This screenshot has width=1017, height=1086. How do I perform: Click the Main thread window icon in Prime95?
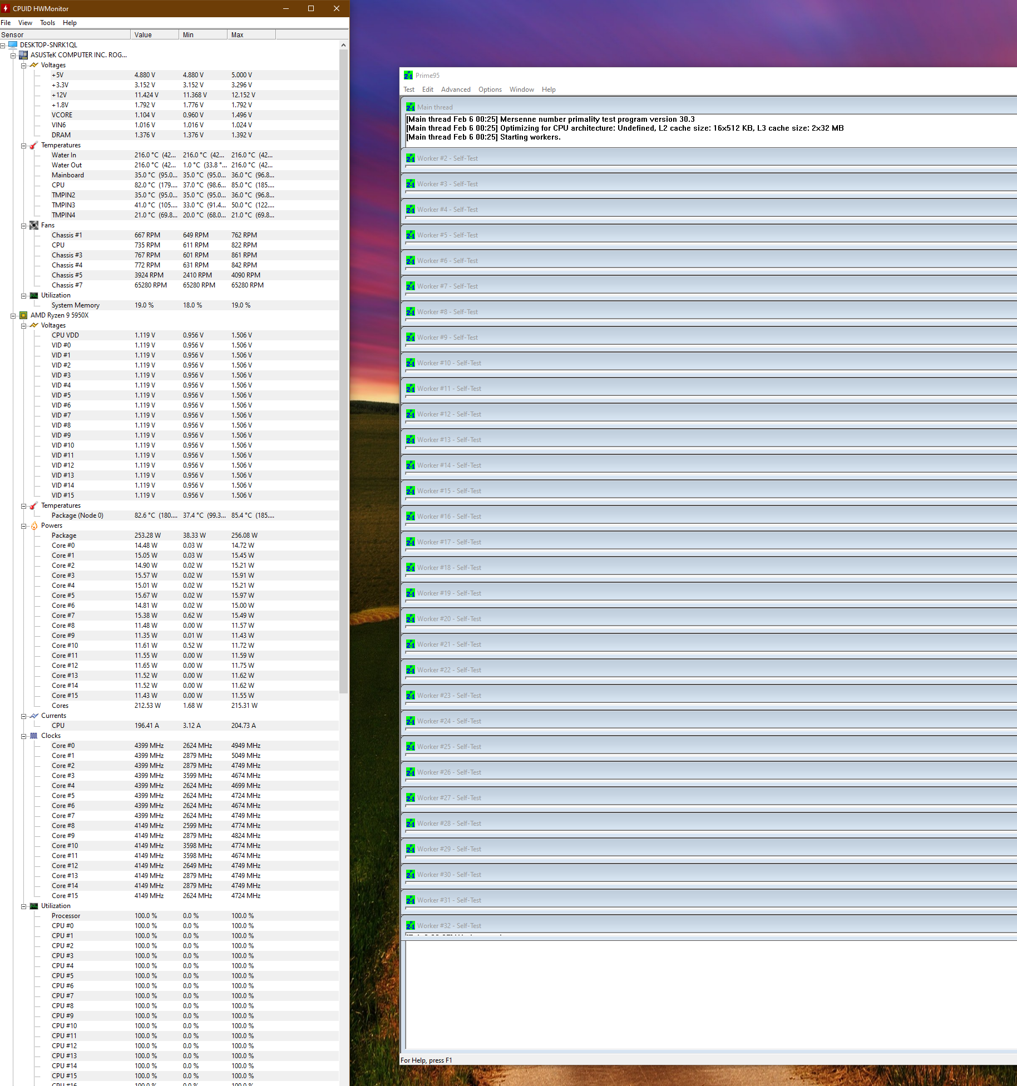pyautogui.click(x=411, y=107)
